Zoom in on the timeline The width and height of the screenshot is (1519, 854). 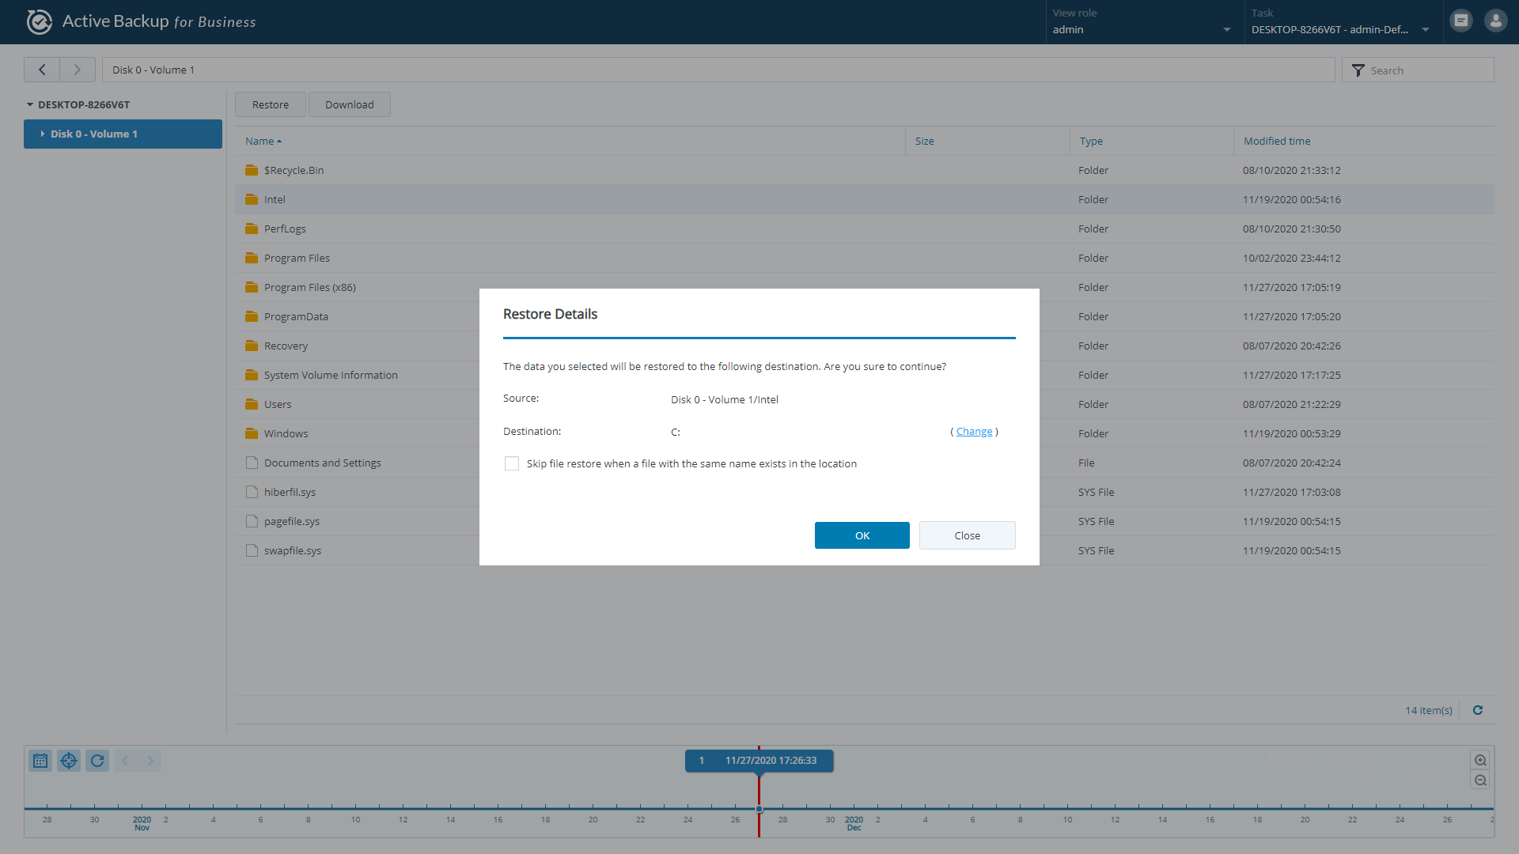coord(1480,760)
